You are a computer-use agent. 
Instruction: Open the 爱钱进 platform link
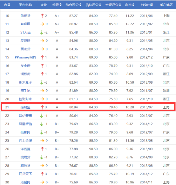point(25,41)
